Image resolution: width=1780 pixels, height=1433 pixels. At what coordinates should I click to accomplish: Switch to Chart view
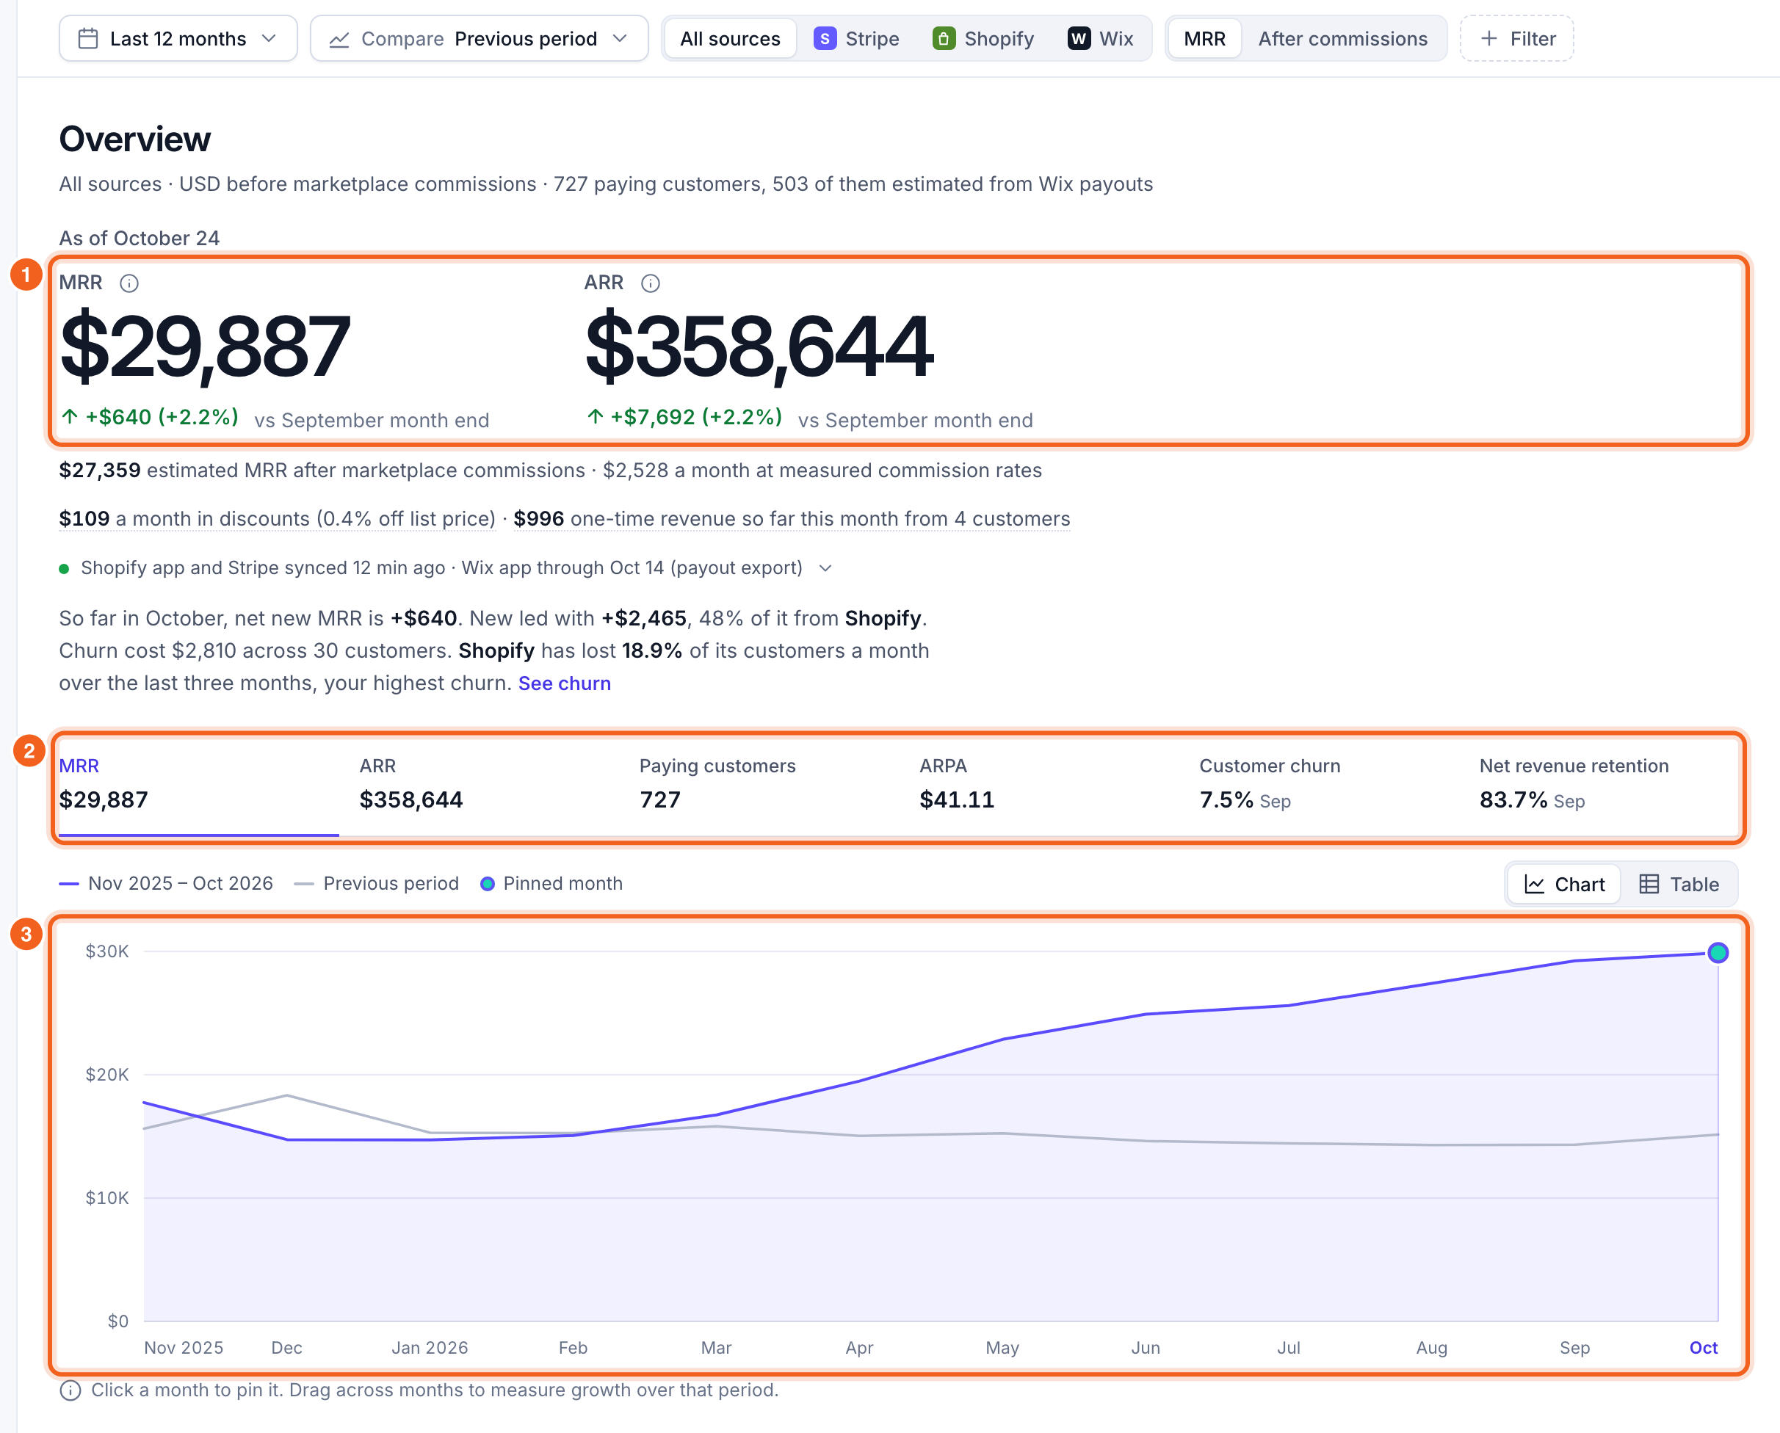[1563, 884]
